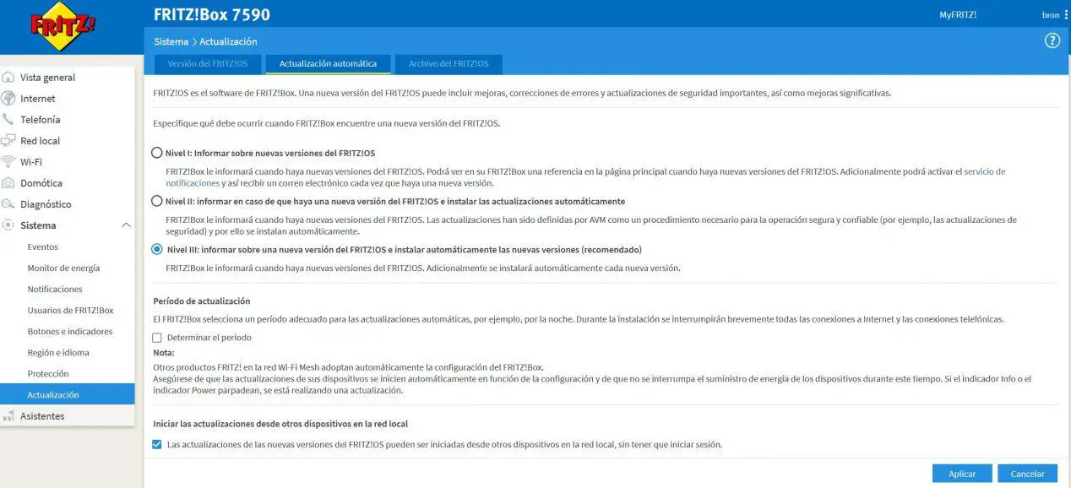This screenshot has height=488, width=1071.
Task: Click the Aplicar button
Action: [x=962, y=474]
